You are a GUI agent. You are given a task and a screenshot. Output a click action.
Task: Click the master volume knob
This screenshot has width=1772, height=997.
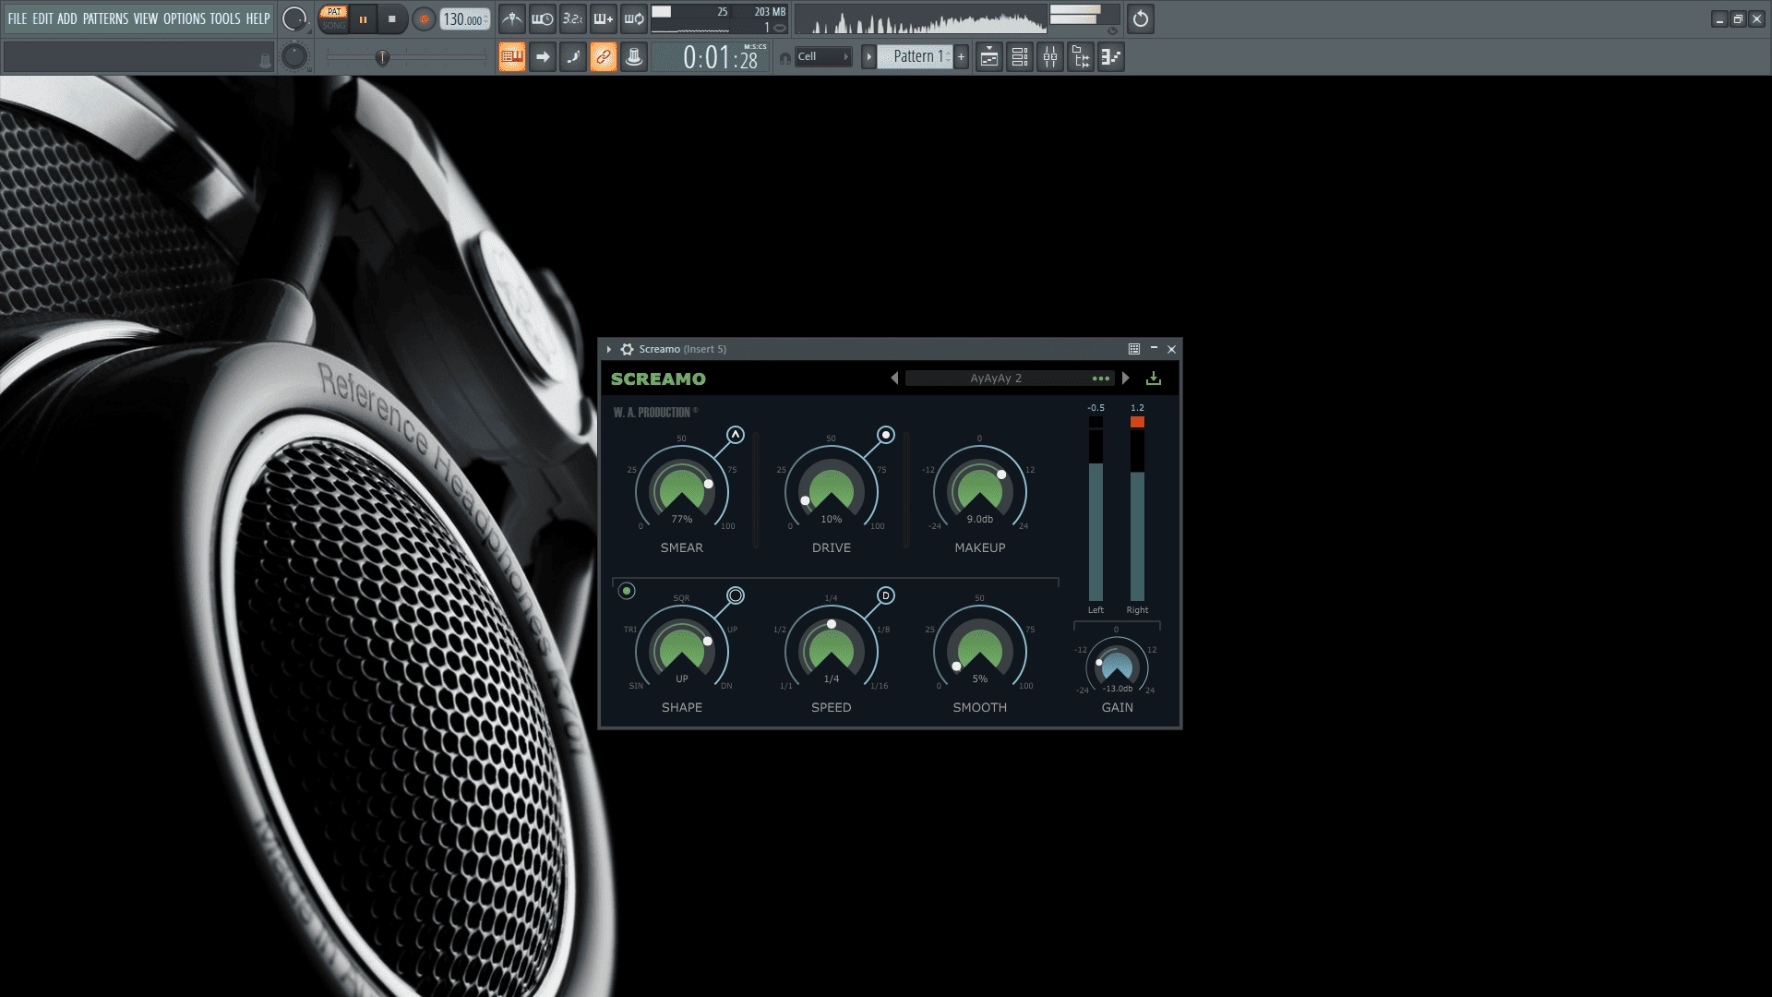[294, 18]
